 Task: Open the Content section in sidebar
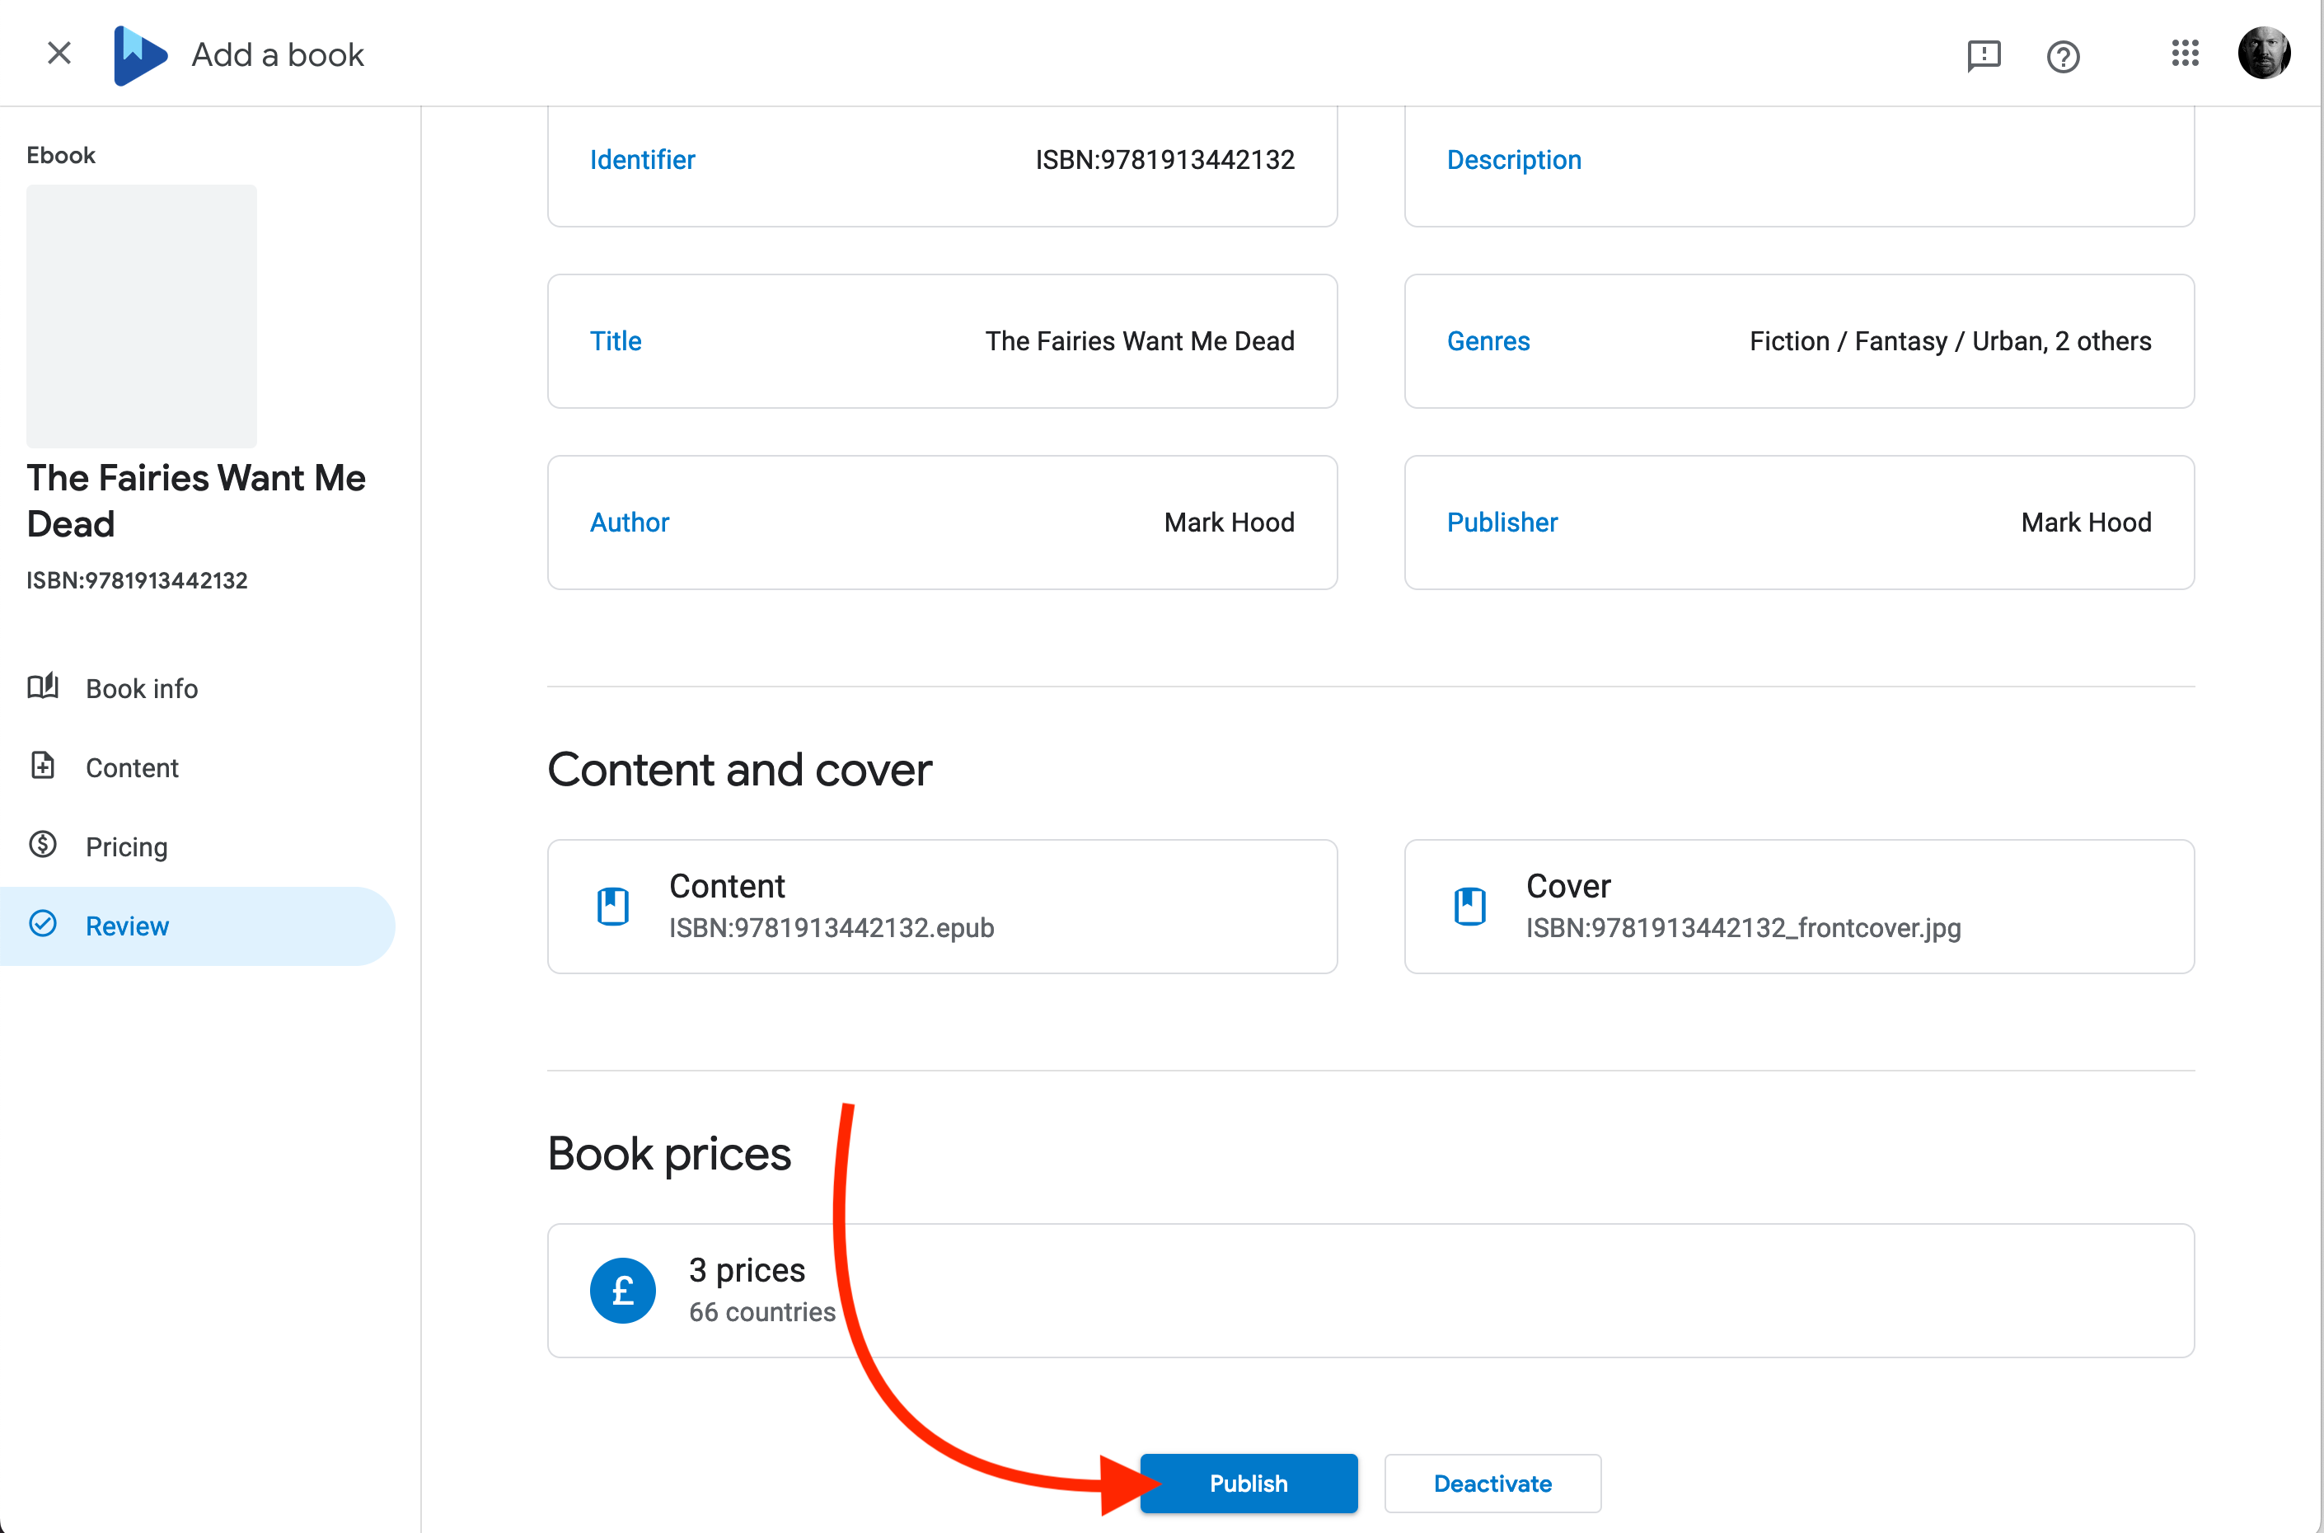pos(132,767)
